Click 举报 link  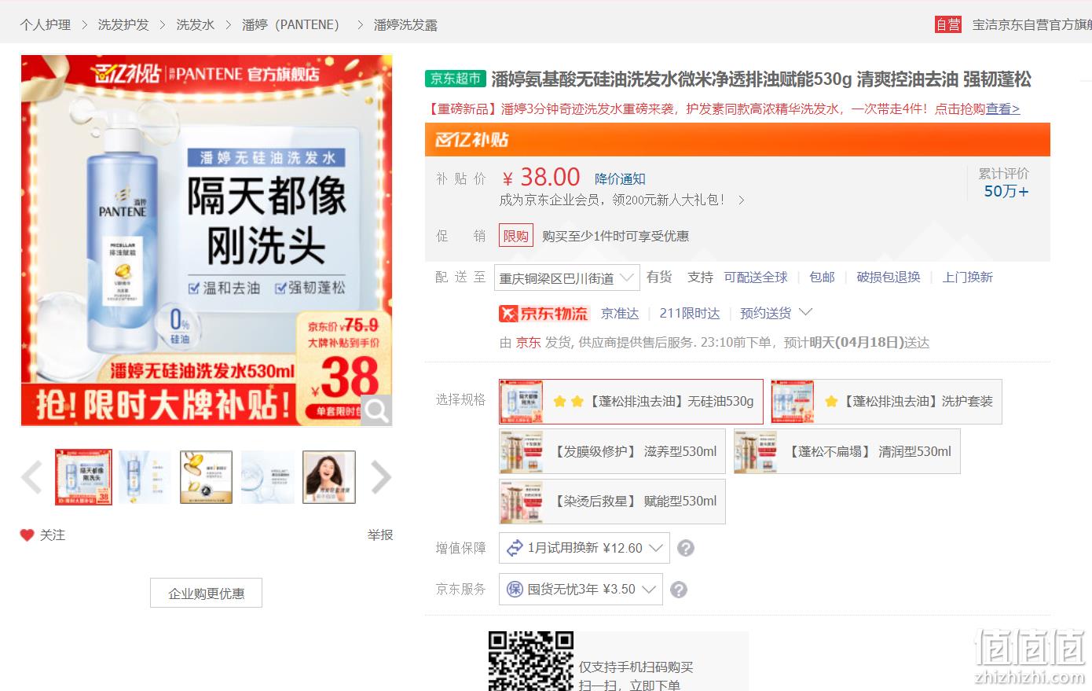[380, 535]
